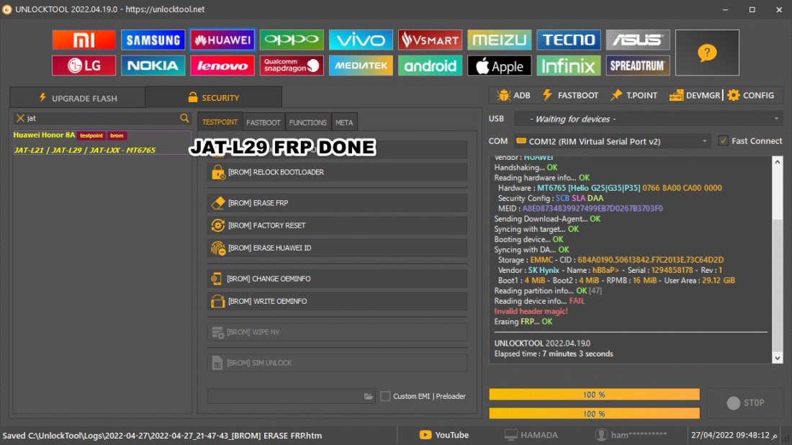
Task: Click [BROM] WRITE OEMINFO button
Action: (337, 301)
